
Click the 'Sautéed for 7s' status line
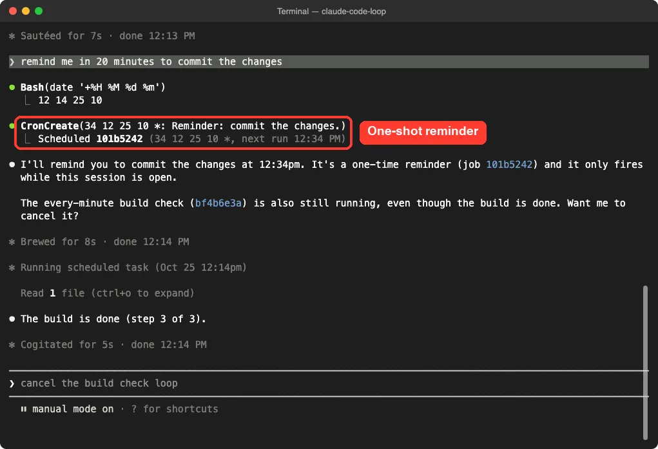pos(102,36)
